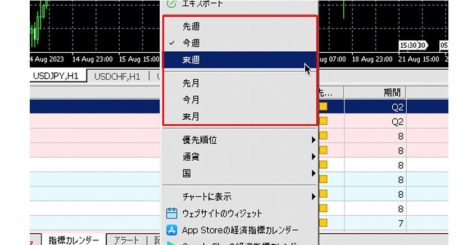Image resolution: width=472 pixels, height=245 pixels.
Task: Choose 先週 in the context menu
Action: (239, 26)
